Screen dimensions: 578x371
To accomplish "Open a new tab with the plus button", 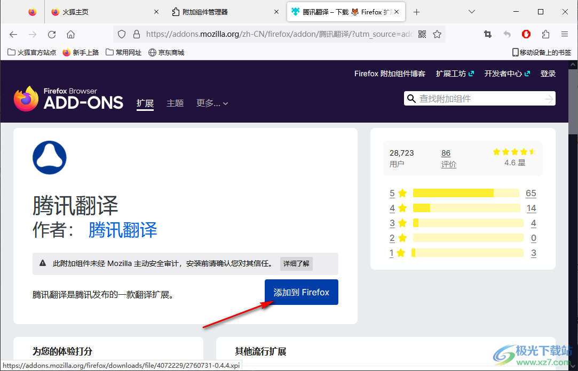I will click(416, 12).
